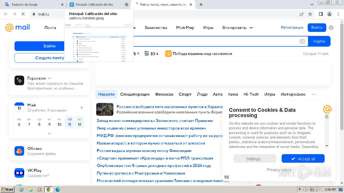Click Windows Start button
The width and height of the screenshot is (344, 193).
(x=7, y=190)
